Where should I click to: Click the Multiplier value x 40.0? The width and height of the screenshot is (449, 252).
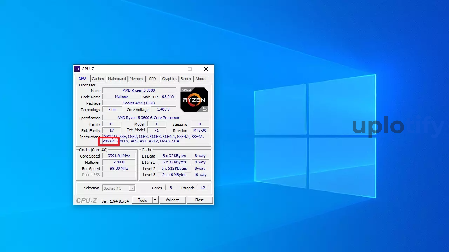119,162
